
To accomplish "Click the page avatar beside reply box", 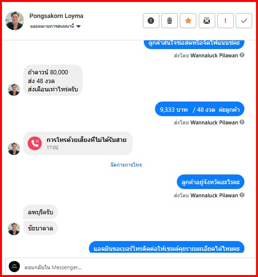I will click(x=14, y=267).
